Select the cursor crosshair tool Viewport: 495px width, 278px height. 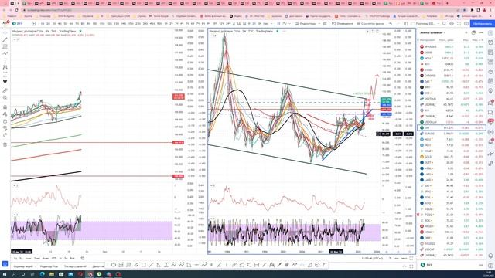coord(5,32)
